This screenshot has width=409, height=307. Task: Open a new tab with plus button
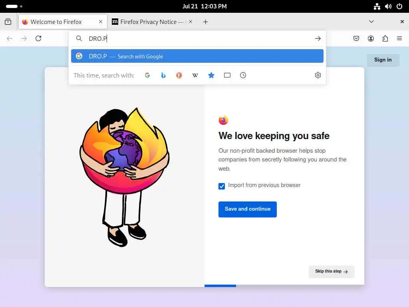click(206, 22)
